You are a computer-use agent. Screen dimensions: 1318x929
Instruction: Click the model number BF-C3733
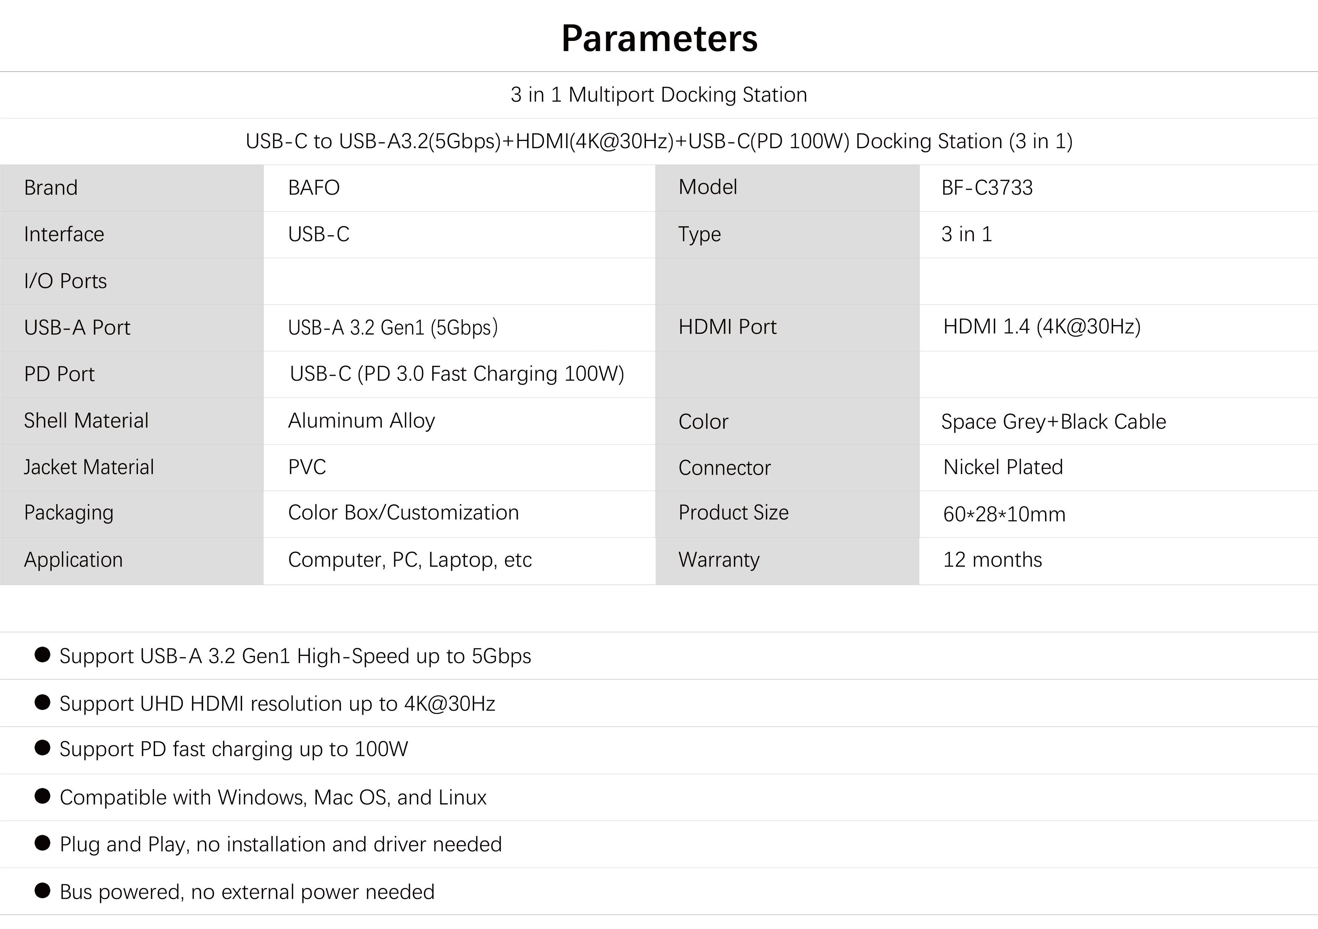click(x=987, y=188)
